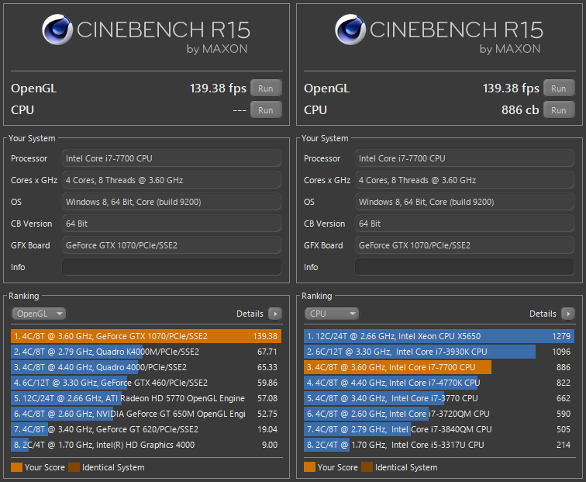Screen dimensions: 586x482
Task: Select the Core i7-3930K ranking row
Action: click(439, 352)
